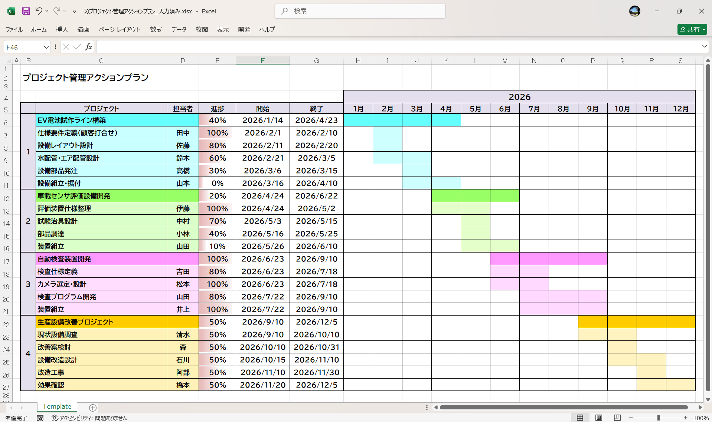Check accessibility status via 問題ありません link
This screenshot has height=422, width=712.
pos(93,418)
